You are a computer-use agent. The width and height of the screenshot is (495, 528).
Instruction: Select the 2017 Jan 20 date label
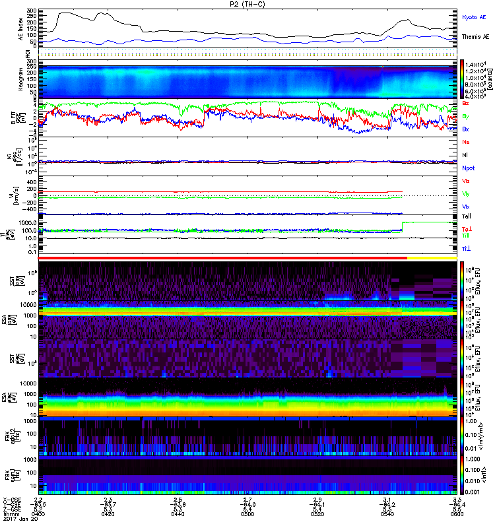pyautogui.click(x=20, y=519)
